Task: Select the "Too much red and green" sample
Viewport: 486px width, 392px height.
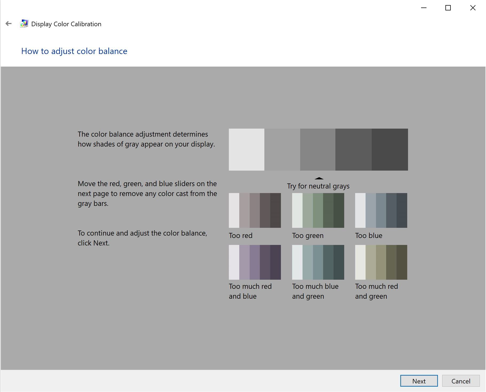Action: [381, 262]
